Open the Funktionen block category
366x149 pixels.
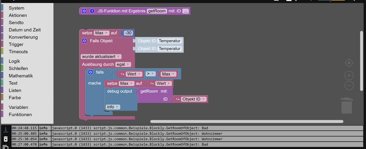20,115
